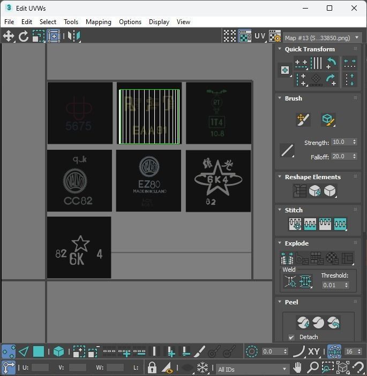Adjust the Falloff spinner arrows
Image resolution: width=367 pixels, height=376 pixels.
point(354,156)
